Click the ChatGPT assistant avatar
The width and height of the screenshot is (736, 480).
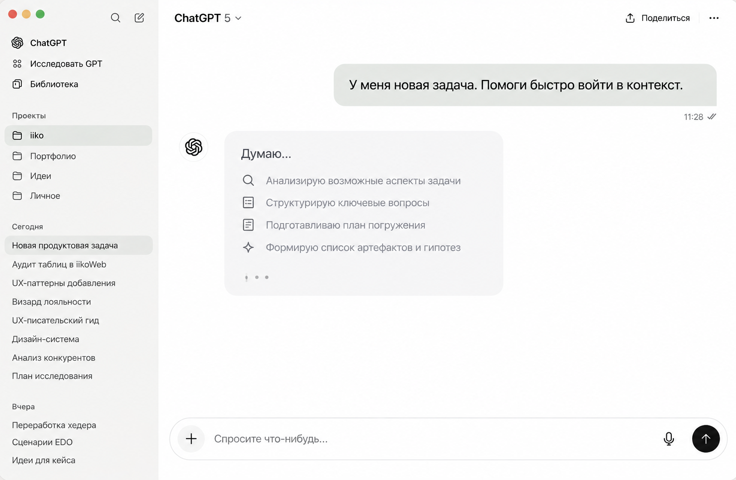(x=193, y=147)
